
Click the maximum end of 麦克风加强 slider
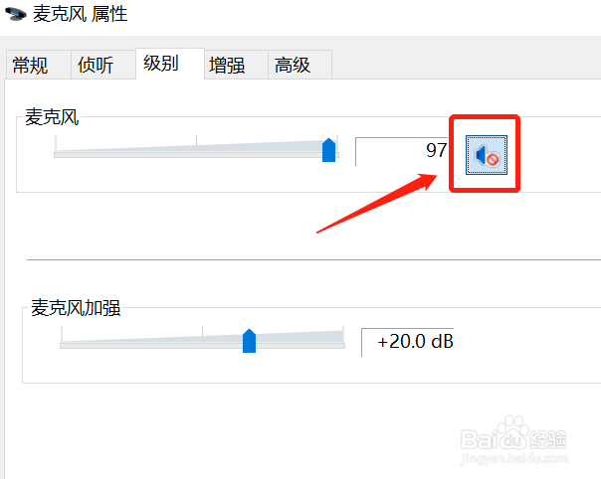[343, 345]
